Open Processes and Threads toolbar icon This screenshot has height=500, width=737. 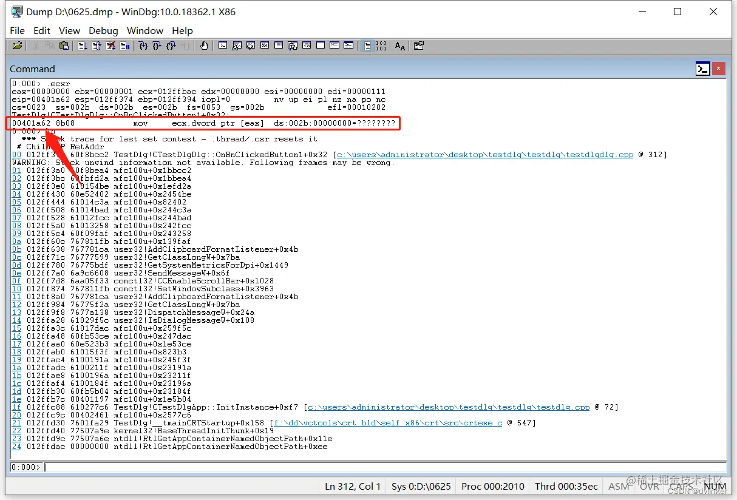[334, 46]
